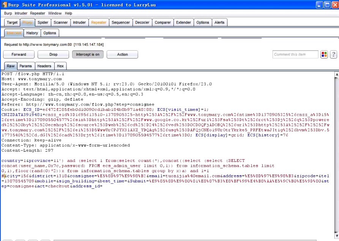Switch to the Params view tab

click(x=25, y=66)
